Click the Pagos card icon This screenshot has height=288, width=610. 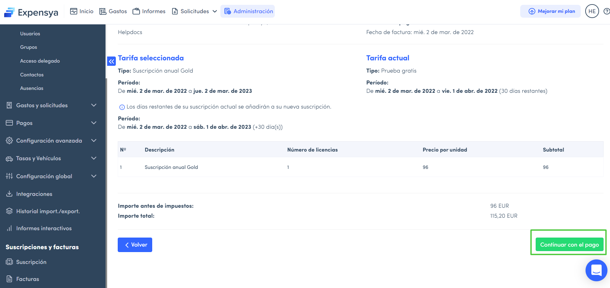tap(9, 123)
